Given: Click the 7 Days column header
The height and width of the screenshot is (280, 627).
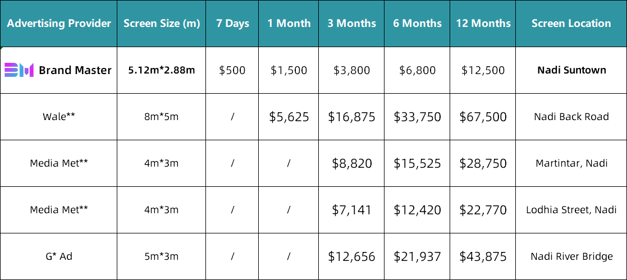Looking at the screenshot, I should pyautogui.click(x=232, y=24).
